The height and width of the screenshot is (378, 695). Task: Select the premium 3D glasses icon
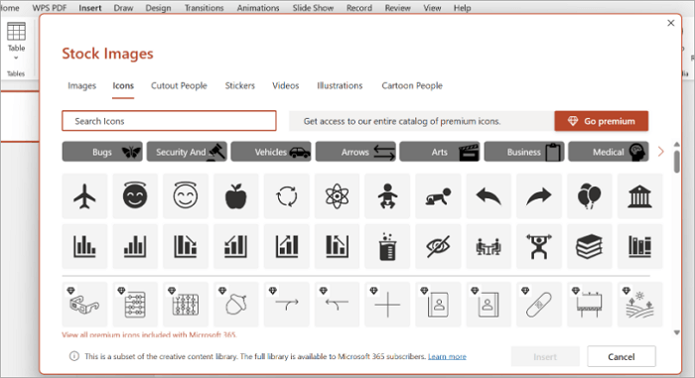pos(84,305)
